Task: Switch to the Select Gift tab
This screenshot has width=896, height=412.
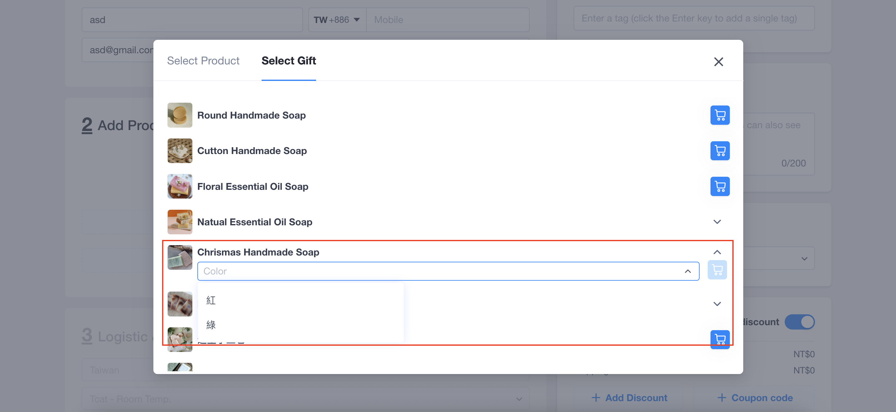Action: click(x=289, y=61)
